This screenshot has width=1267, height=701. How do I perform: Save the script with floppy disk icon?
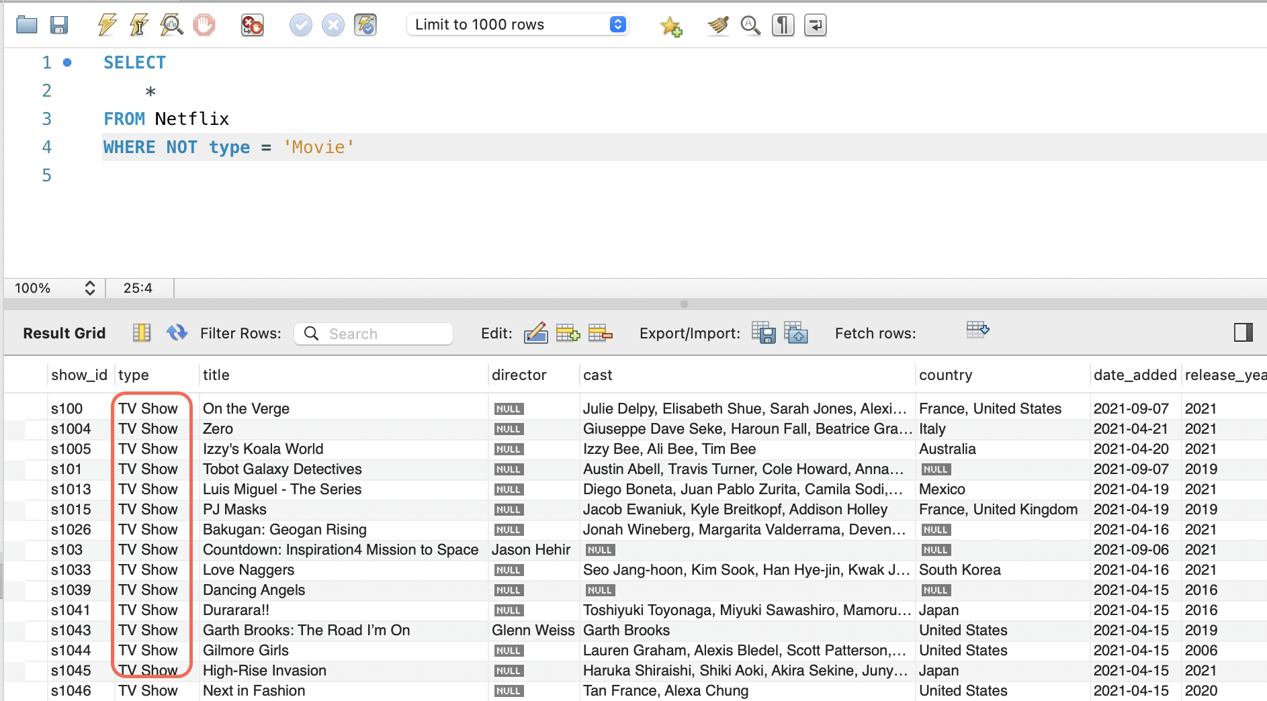point(59,25)
